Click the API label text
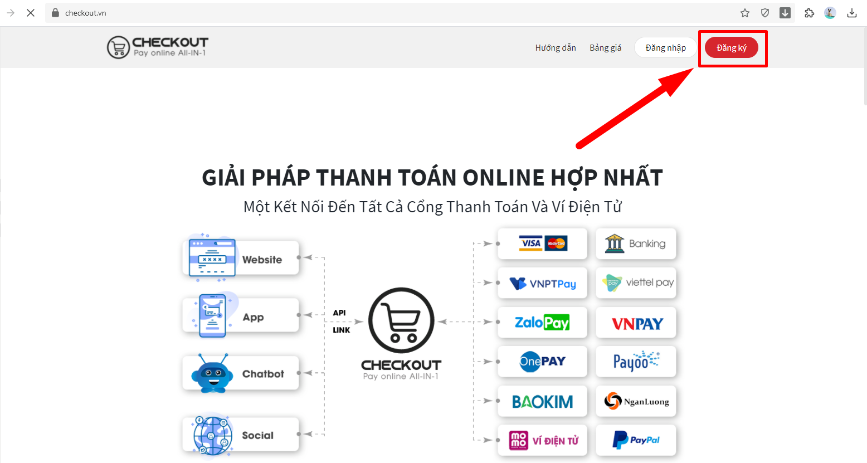This screenshot has height=463, width=867. 339,313
